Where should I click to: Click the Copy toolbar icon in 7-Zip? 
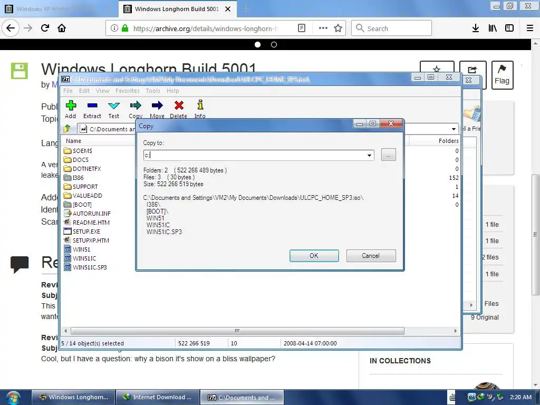tap(136, 109)
